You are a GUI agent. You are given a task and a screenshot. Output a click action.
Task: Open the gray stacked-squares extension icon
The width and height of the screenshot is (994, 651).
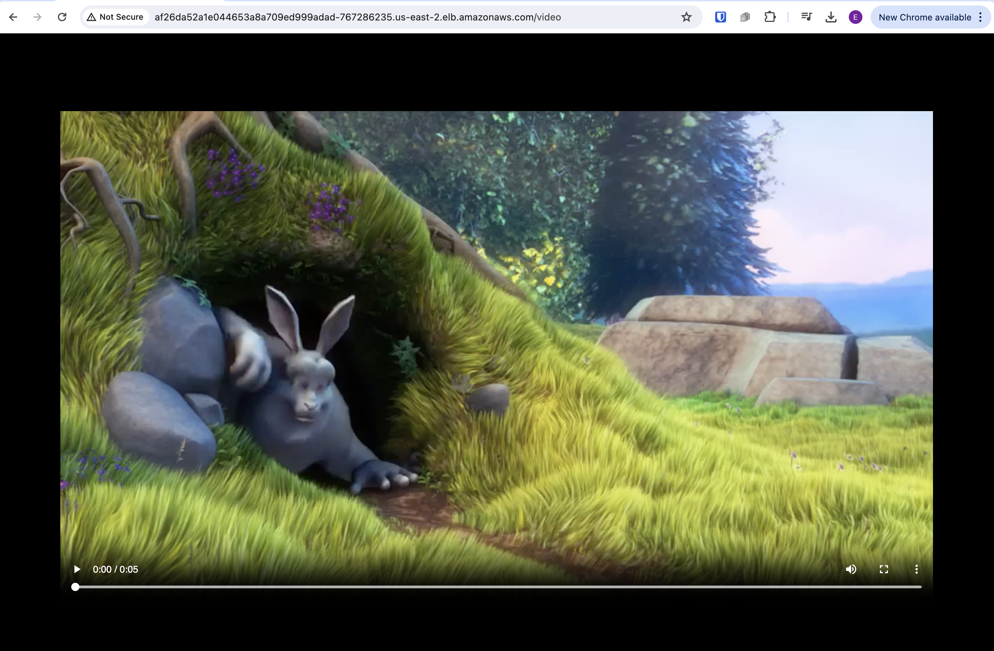tap(745, 17)
